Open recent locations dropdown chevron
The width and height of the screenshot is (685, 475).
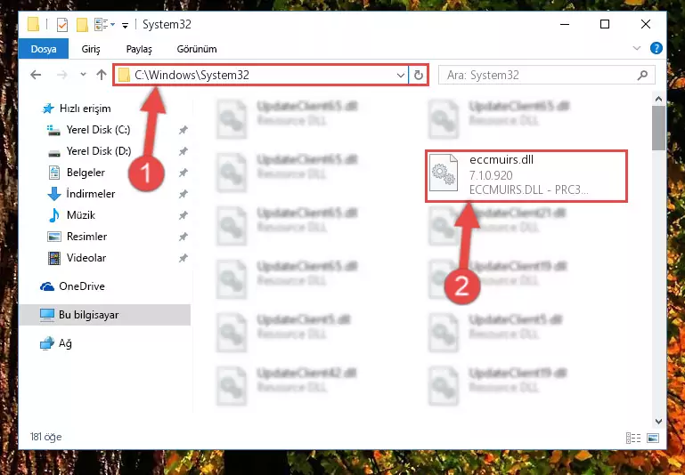[x=83, y=75]
